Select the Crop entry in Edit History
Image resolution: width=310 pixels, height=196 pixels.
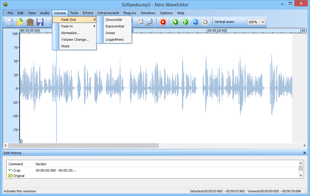pyautogui.click(x=17, y=170)
